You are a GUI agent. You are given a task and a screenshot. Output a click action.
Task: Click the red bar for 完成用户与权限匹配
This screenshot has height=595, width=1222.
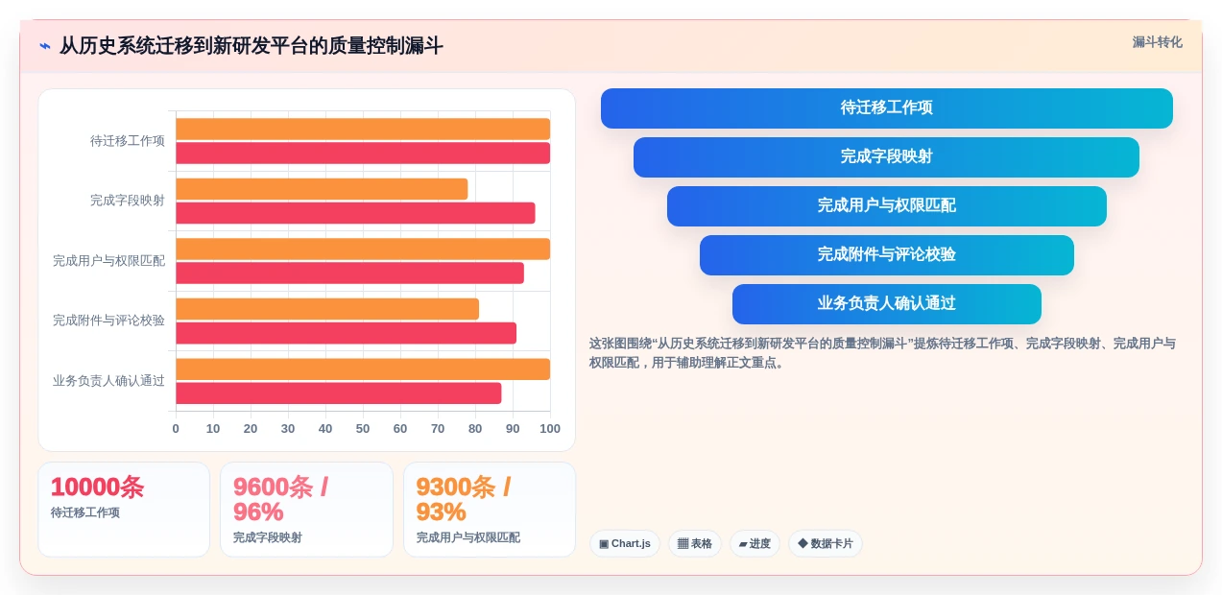349,273
